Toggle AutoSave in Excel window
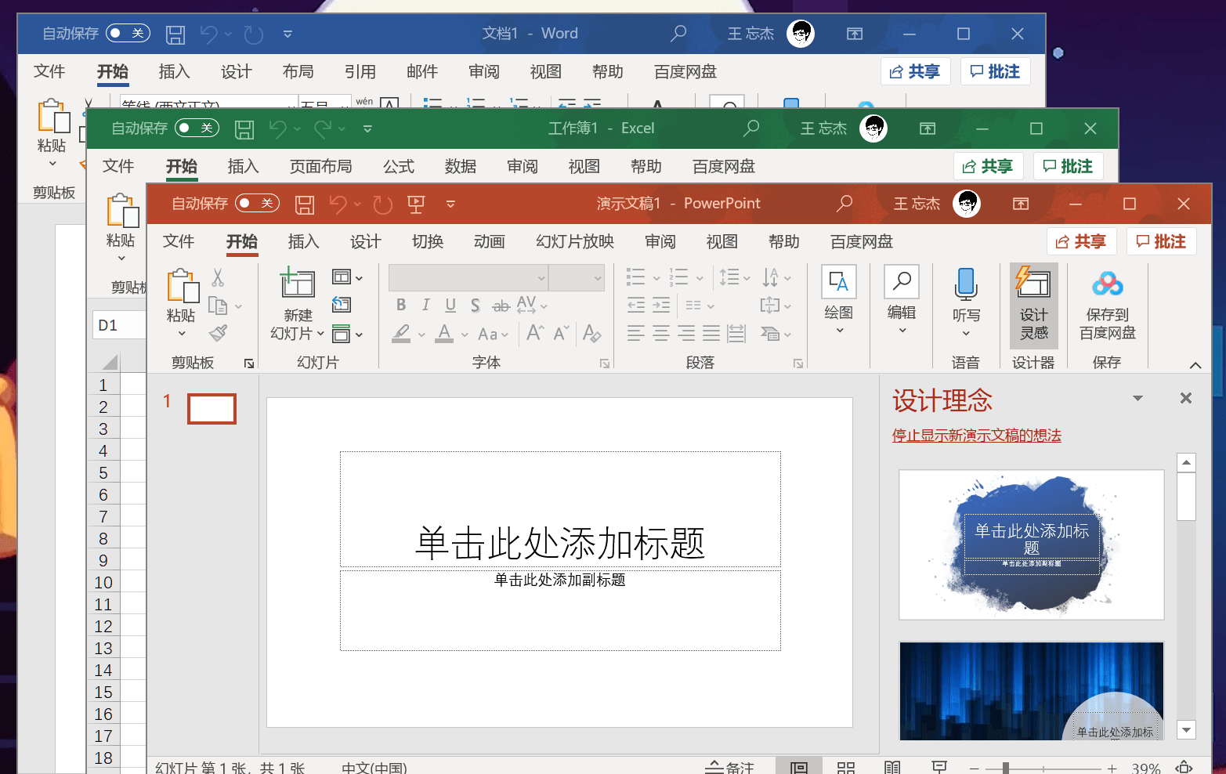The height and width of the screenshot is (774, 1226). pyautogui.click(x=197, y=128)
